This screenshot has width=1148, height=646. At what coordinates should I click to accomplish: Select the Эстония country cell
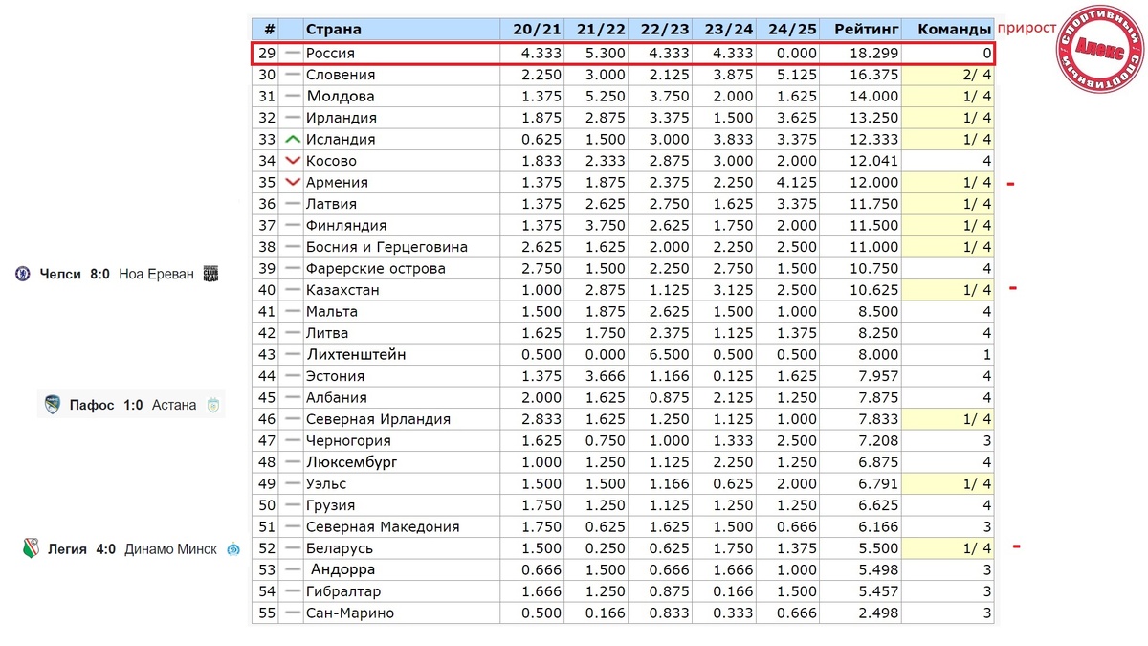[x=402, y=376]
